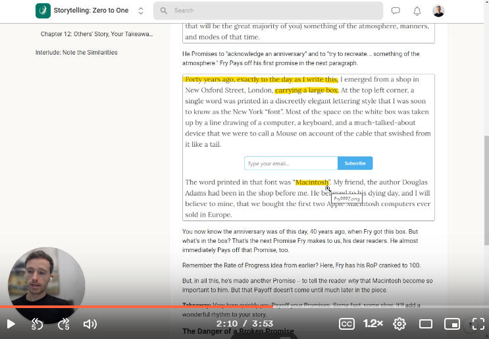
Task: Toggle picture-in-picture mode
Action: pos(451,324)
